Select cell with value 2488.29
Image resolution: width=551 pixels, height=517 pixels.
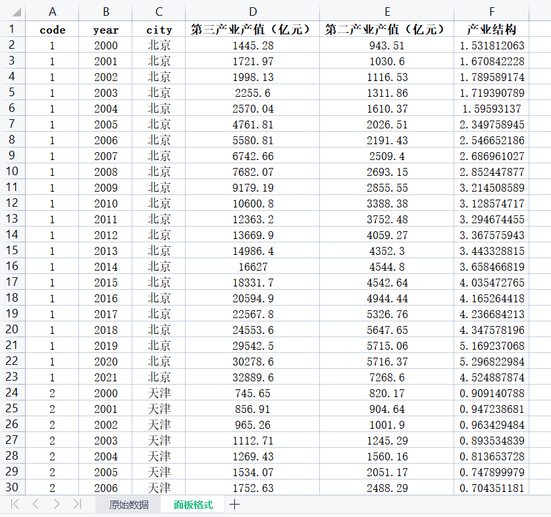tap(387, 488)
